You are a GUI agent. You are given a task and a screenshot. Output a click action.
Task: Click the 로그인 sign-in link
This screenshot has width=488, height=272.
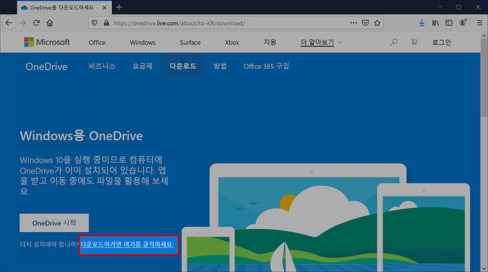pos(441,42)
